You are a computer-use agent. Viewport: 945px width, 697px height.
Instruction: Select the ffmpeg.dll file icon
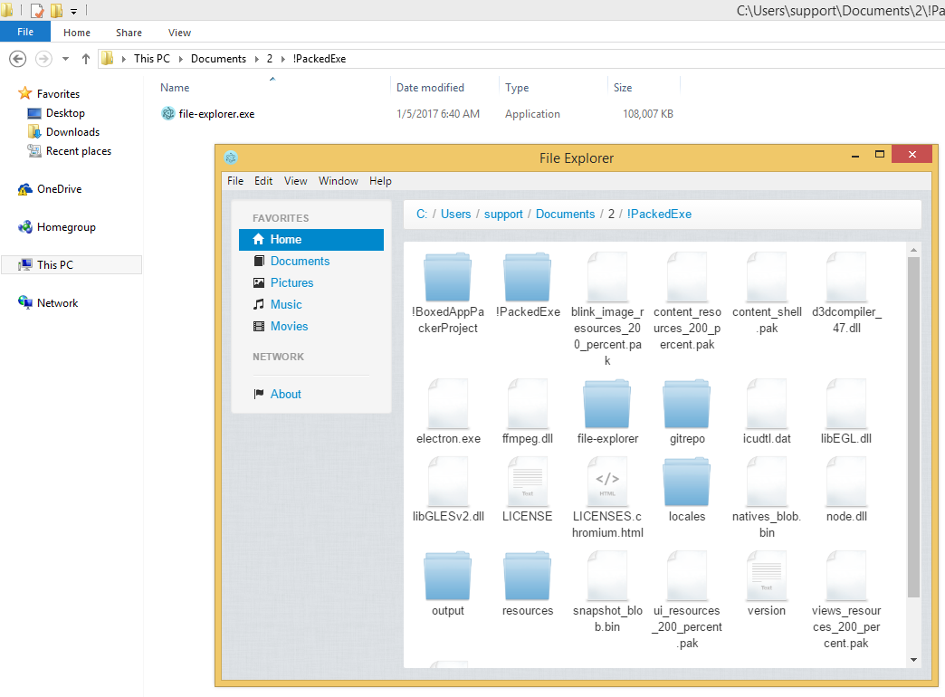(x=528, y=404)
